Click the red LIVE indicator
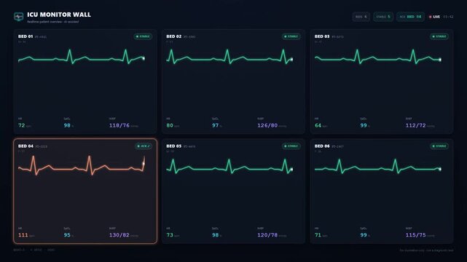The height and width of the screenshot is (262, 467). click(434, 17)
